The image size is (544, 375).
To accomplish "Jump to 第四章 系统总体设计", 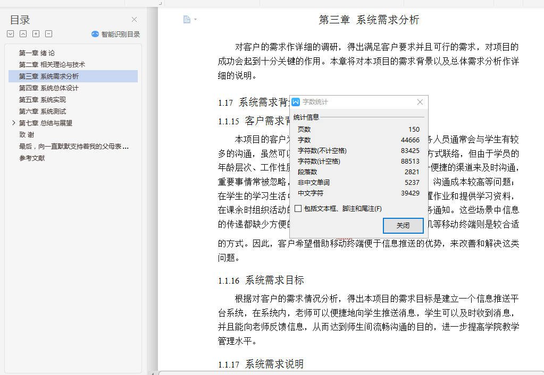I will pyautogui.click(x=48, y=88).
